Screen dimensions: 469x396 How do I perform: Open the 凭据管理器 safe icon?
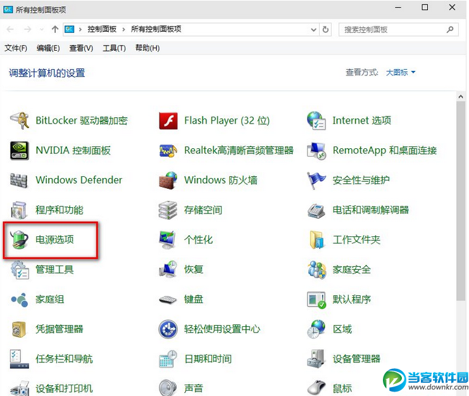point(19,329)
